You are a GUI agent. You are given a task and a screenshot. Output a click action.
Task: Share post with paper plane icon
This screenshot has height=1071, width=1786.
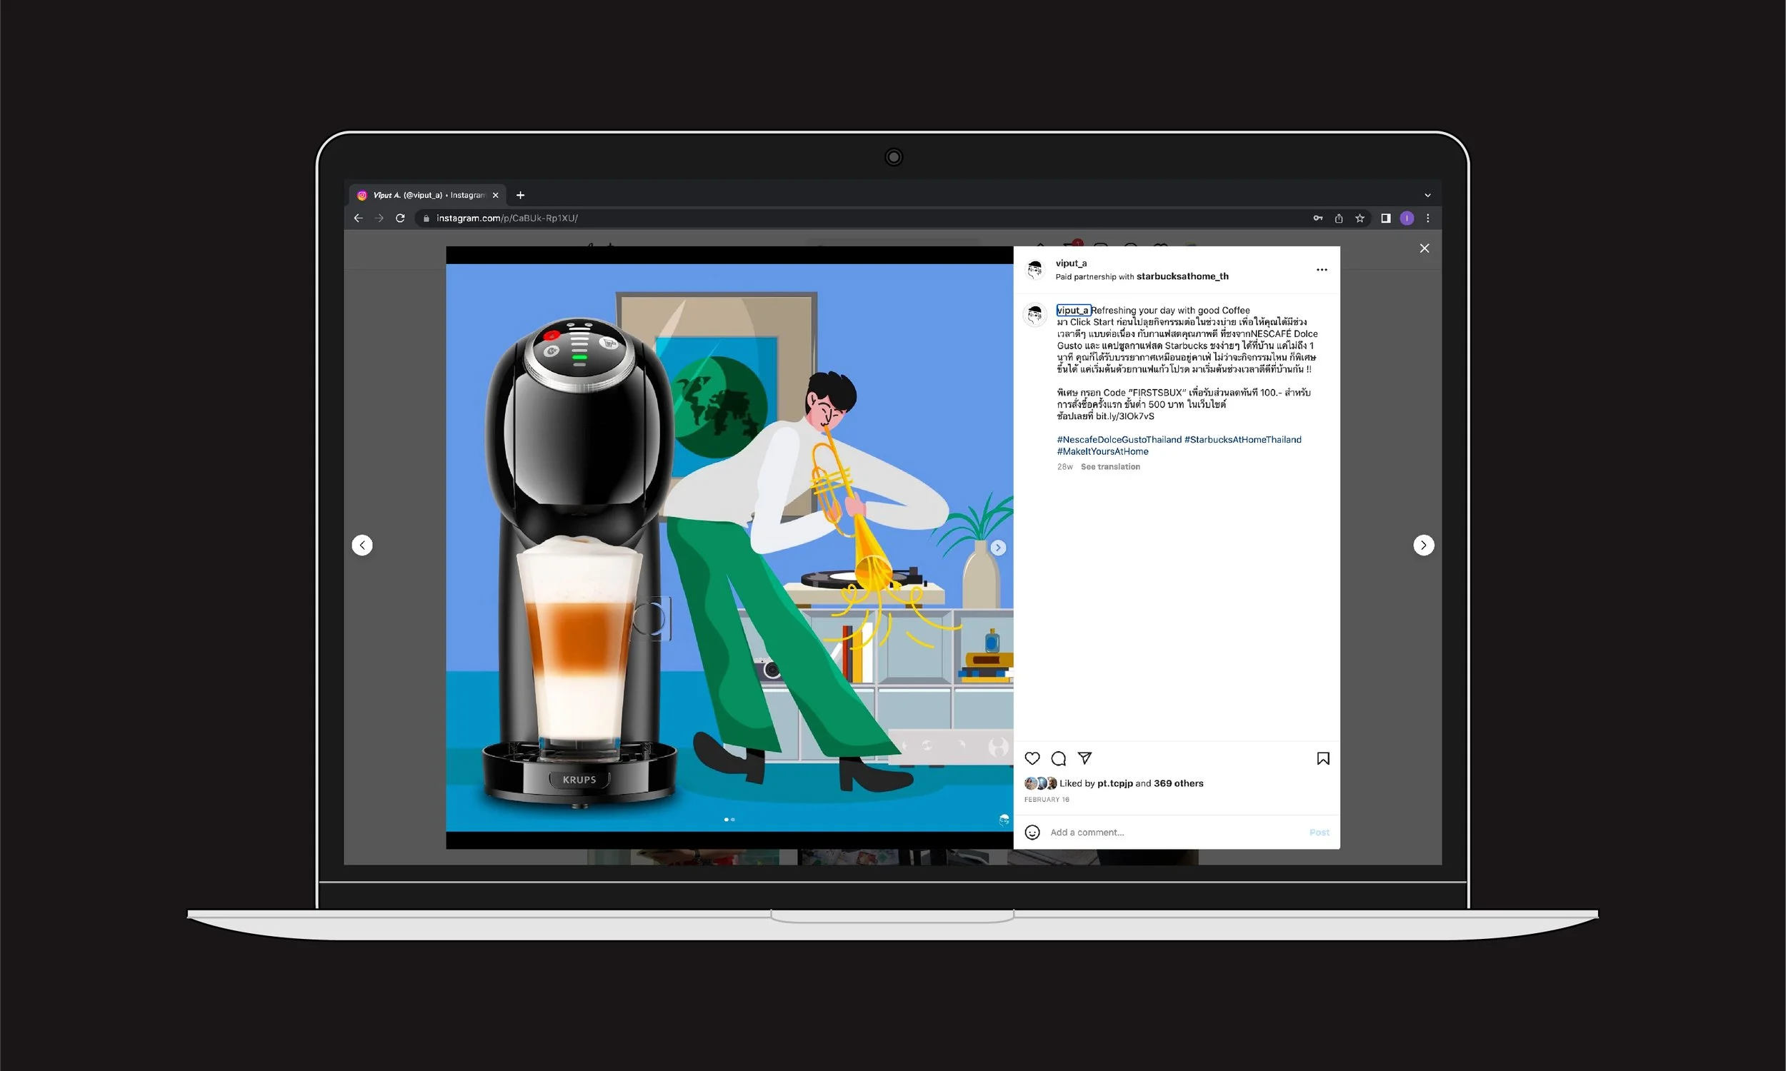[x=1084, y=758]
